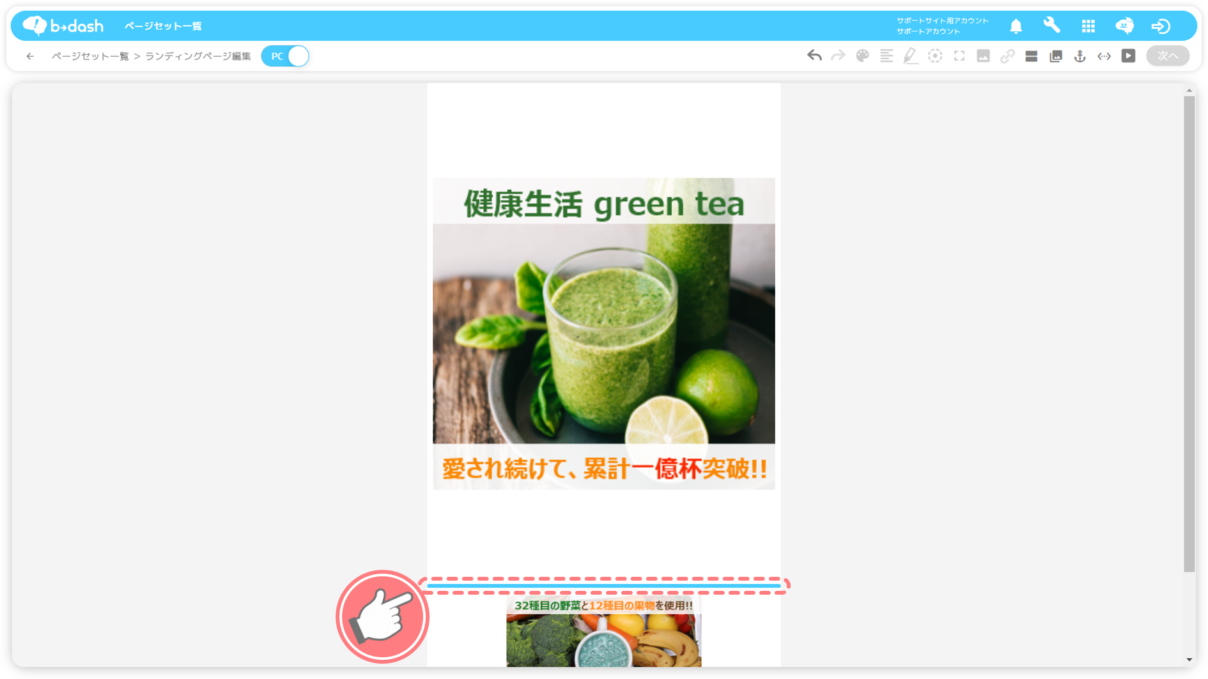
Task: Click the サポートサイト用アカウント account label
Action: [942, 20]
